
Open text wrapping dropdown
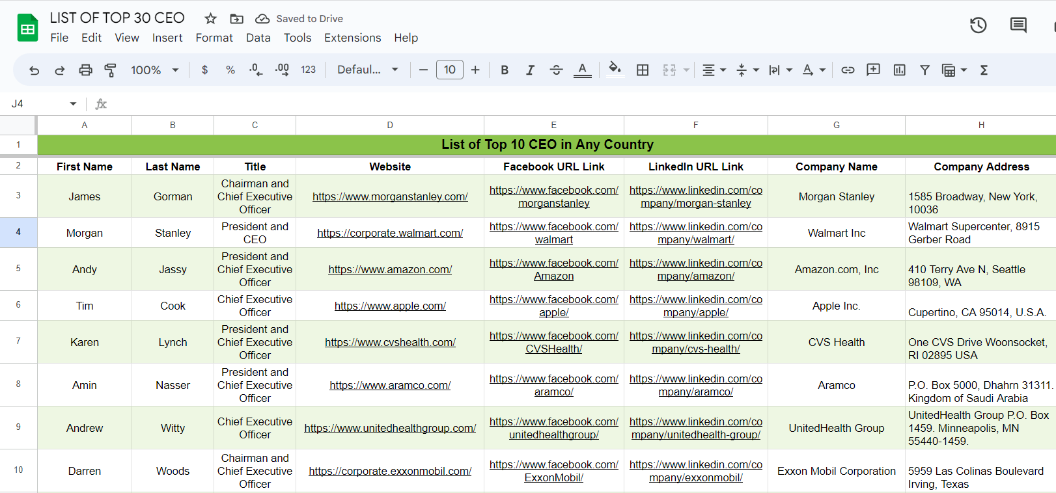click(x=780, y=70)
